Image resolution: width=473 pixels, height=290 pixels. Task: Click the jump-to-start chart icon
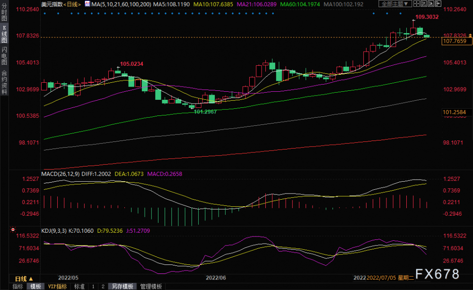[423, 4]
